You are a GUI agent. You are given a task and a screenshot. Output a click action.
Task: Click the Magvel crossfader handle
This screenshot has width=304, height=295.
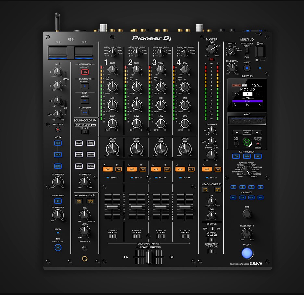148,257
